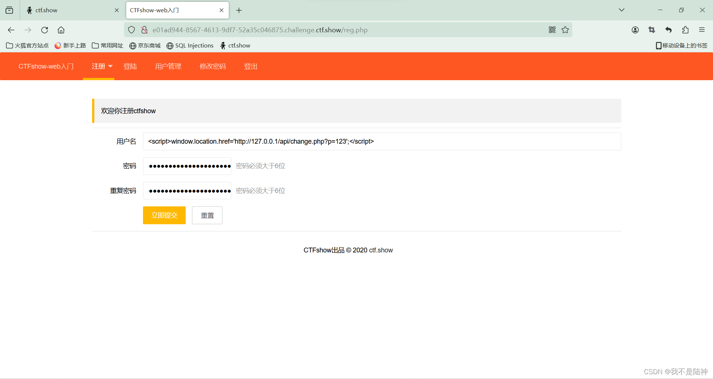The image size is (713, 379).
Task: Show tracking protection shield info
Action: [131, 30]
